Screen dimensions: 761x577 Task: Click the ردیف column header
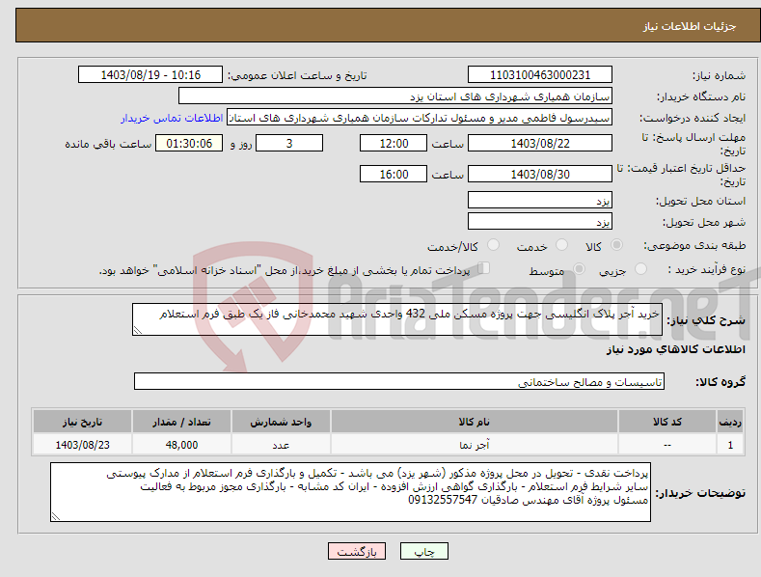tap(730, 422)
